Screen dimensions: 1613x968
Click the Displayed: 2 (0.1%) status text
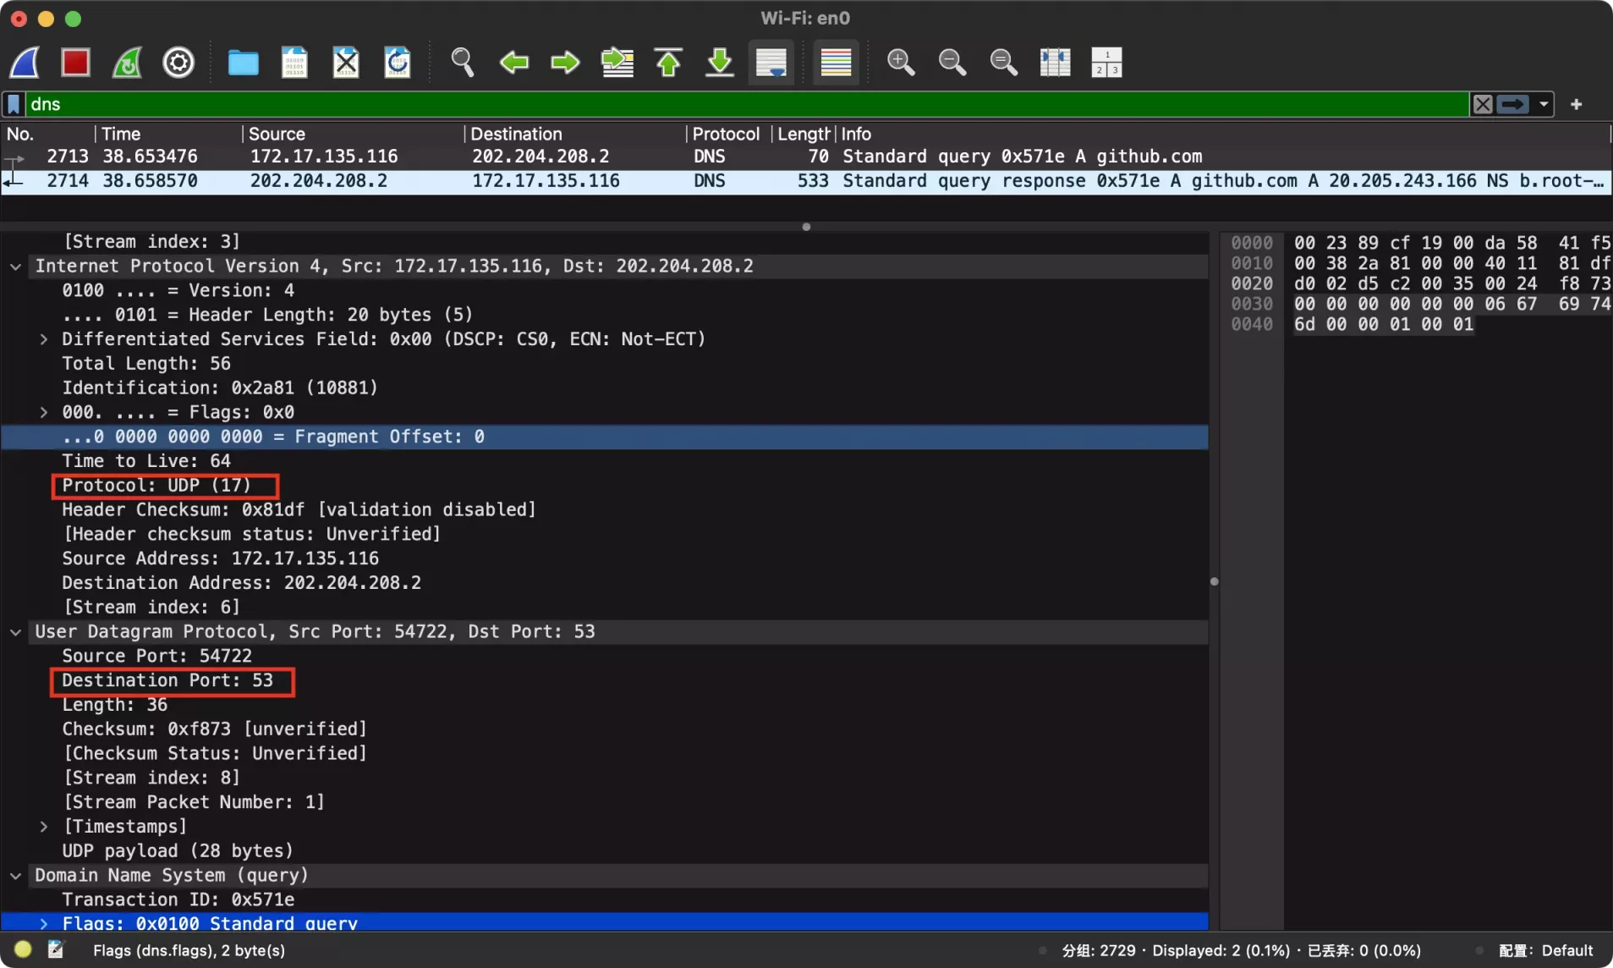pos(1221,950)
